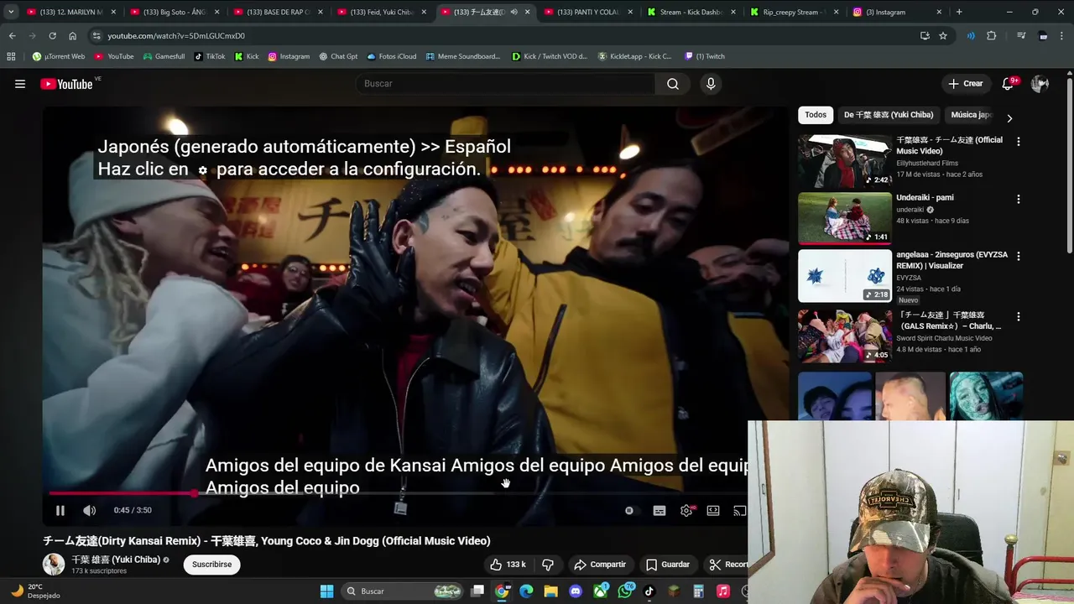This screenshot has height=604, width=1074.
Task: Open the Yuki Chiba channel avatar
Action: [x=54, y=565]
